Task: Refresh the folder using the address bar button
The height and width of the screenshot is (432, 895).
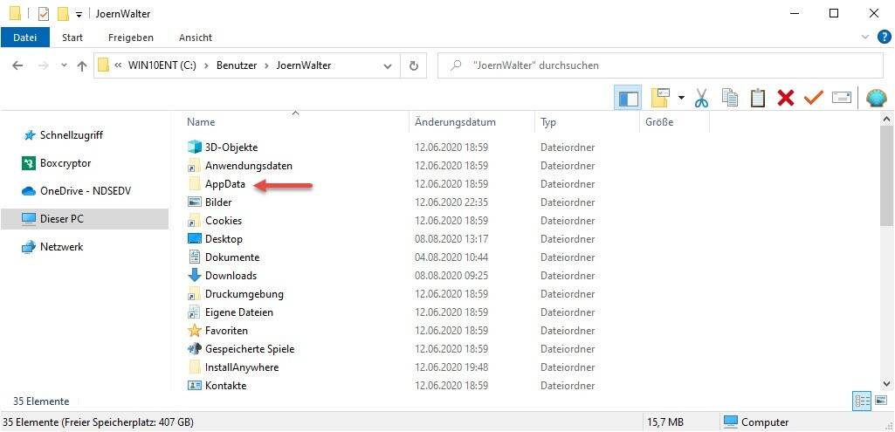Action: coord(414,65)
